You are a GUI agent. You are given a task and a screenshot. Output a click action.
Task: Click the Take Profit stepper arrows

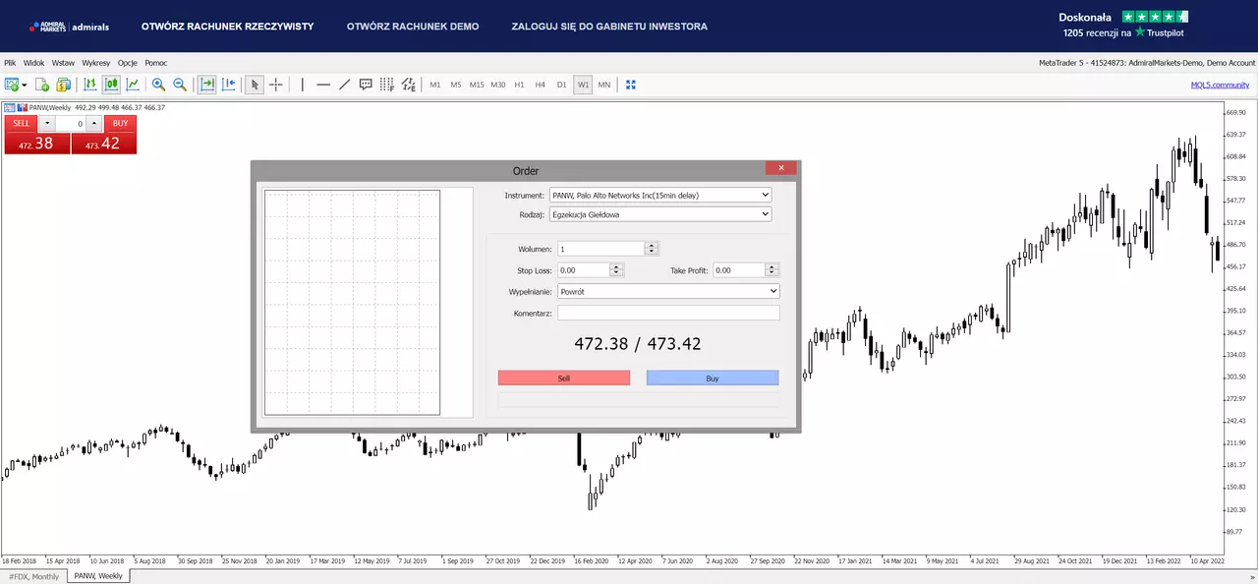(x=772, y=269)
